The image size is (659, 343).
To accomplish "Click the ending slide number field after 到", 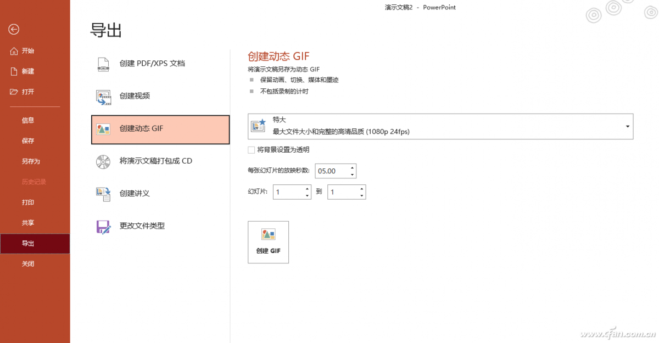I will pyautogui.click(x=342, y=192).
